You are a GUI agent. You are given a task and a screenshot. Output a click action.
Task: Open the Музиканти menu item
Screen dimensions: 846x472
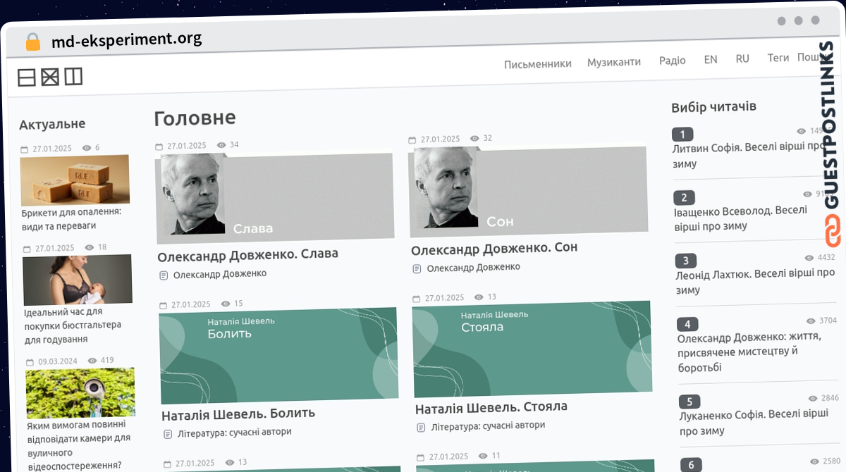point(614,62)
